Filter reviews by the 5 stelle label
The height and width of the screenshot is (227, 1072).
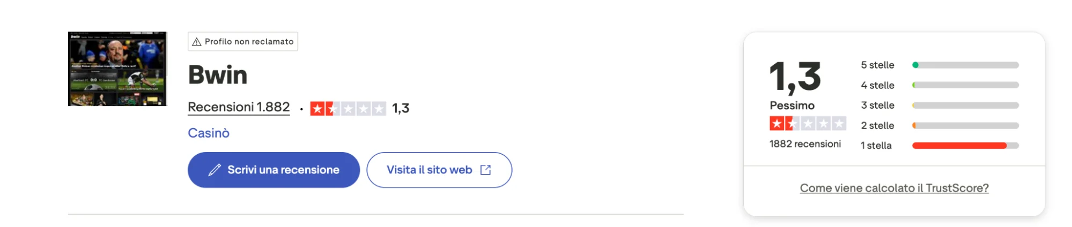877,65
